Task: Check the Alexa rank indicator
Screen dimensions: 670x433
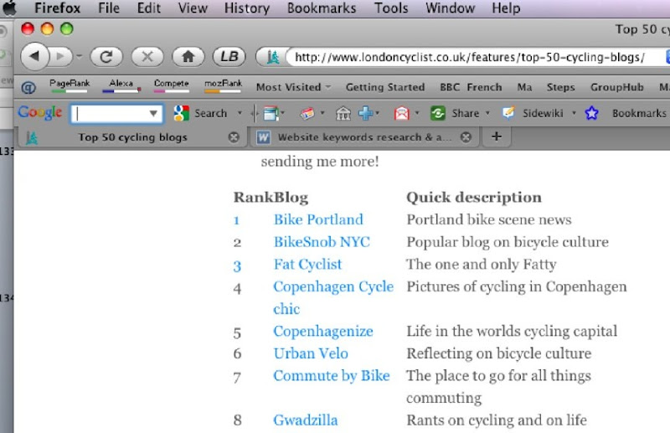Action: 121,85
